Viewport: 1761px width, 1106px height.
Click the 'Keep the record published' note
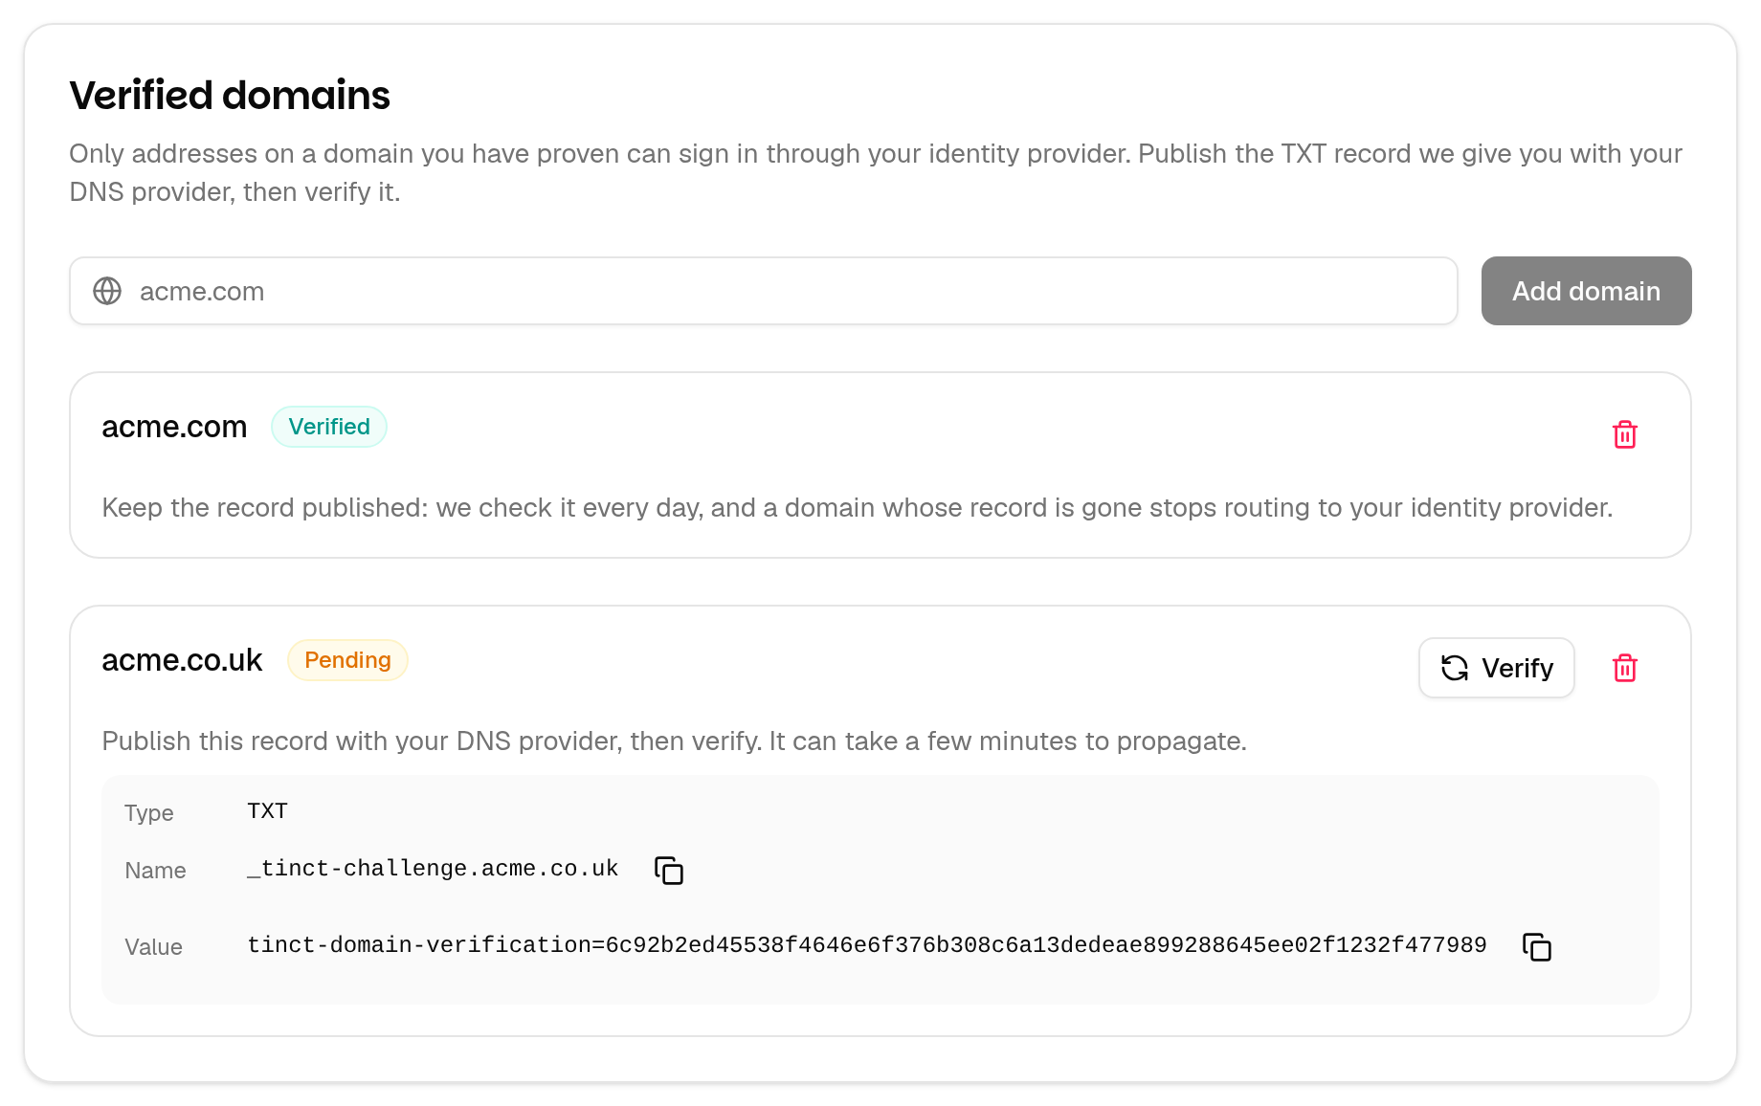tap(858, 507)
